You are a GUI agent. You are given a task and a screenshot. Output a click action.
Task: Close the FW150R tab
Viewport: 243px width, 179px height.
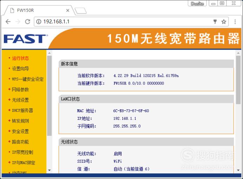click(68, 11)
